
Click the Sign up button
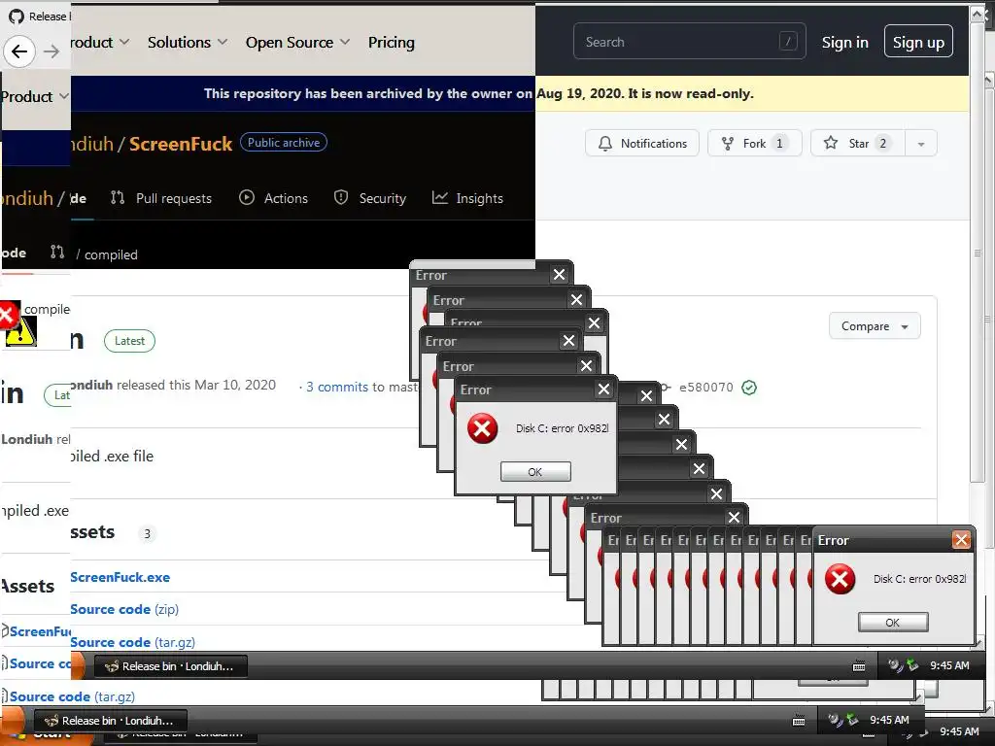(918, 41)
